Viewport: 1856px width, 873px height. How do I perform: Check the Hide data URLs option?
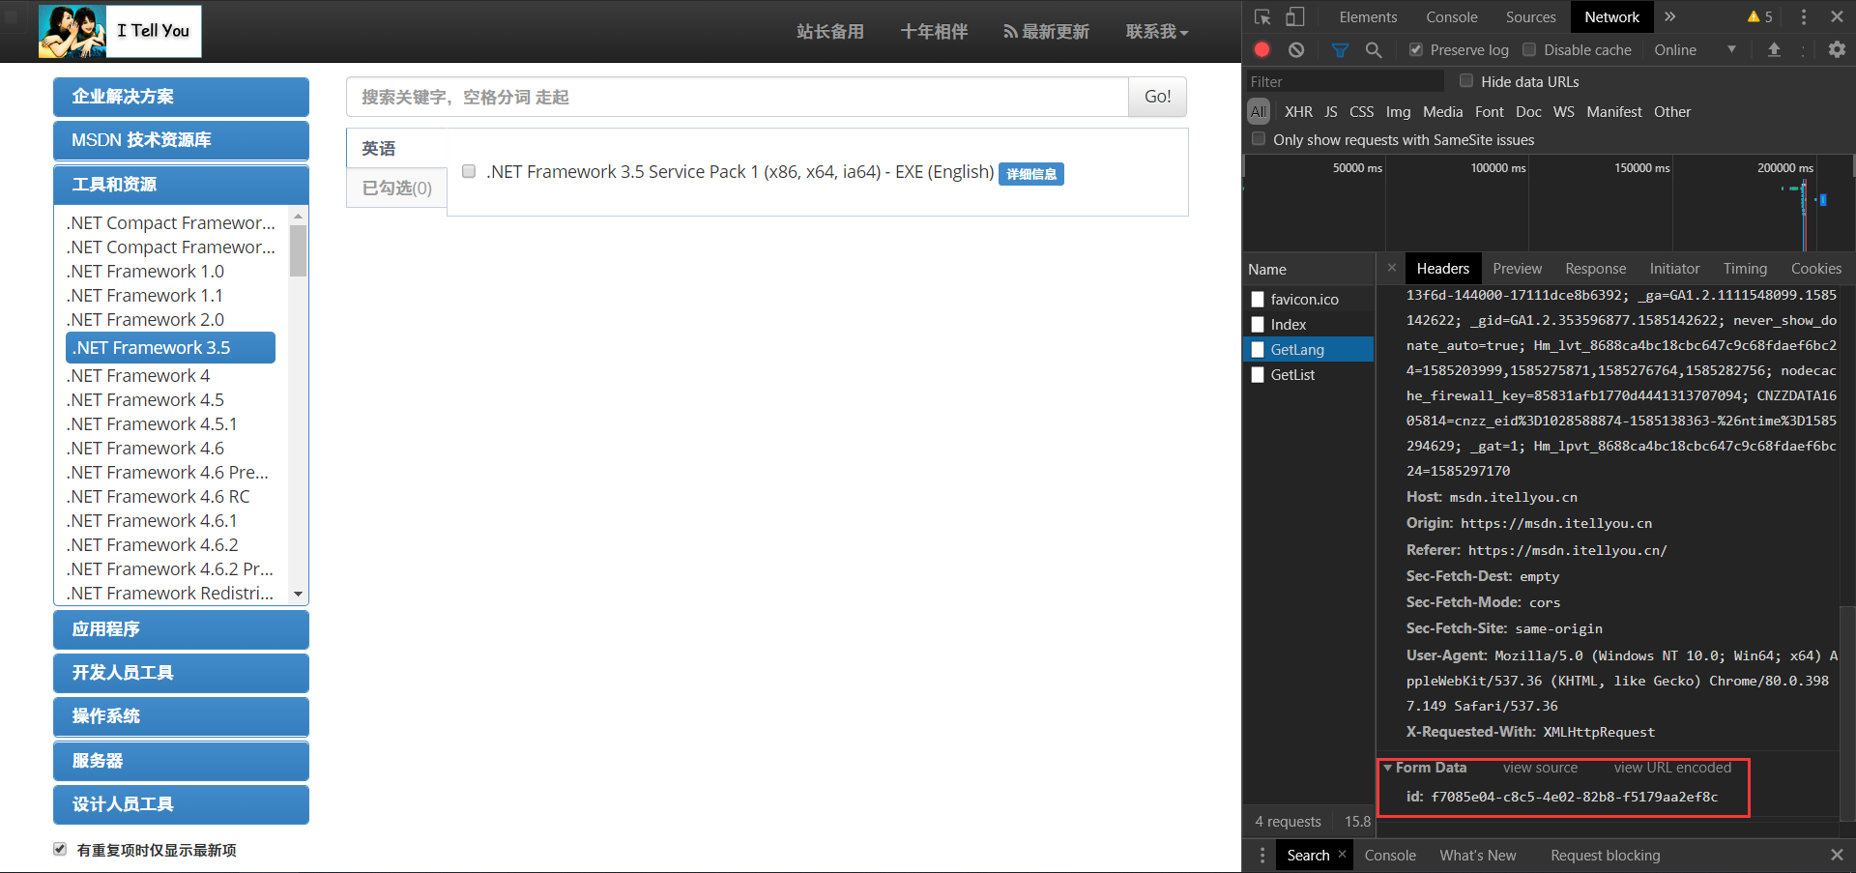(1466, 81)
